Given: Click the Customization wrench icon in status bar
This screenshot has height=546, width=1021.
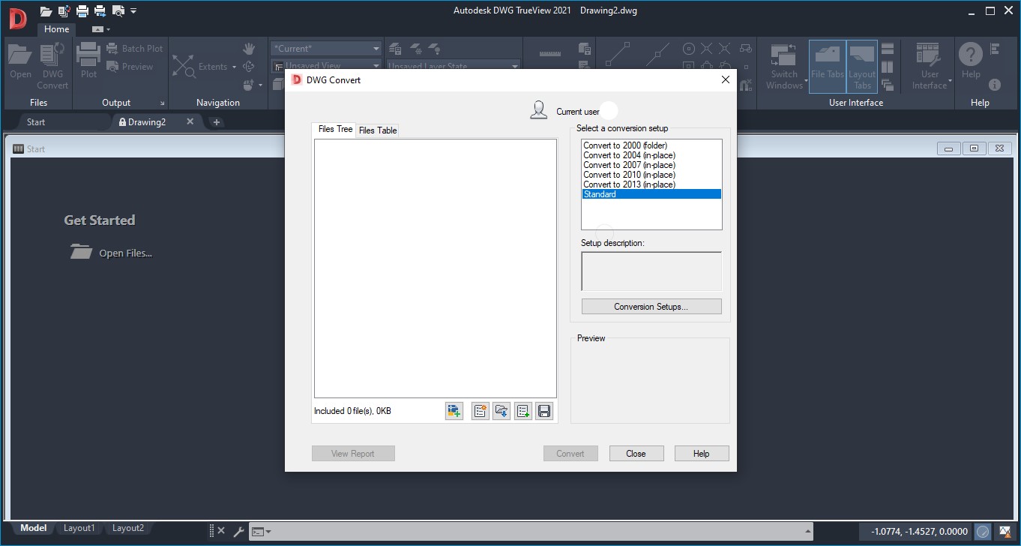Looking at the screenshot, I should (x=239, y=532).
